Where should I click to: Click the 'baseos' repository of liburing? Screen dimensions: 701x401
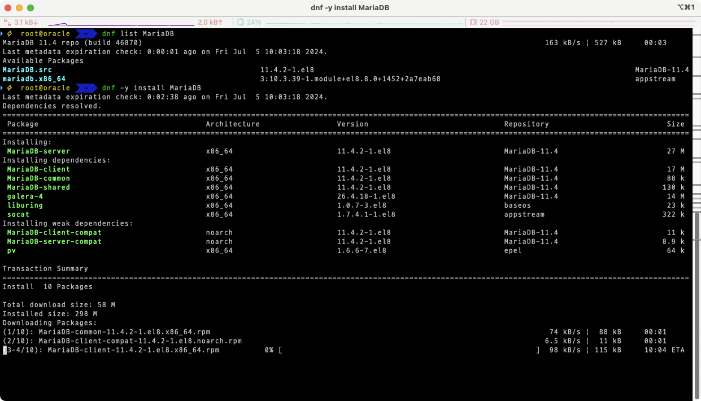(517, 206)
